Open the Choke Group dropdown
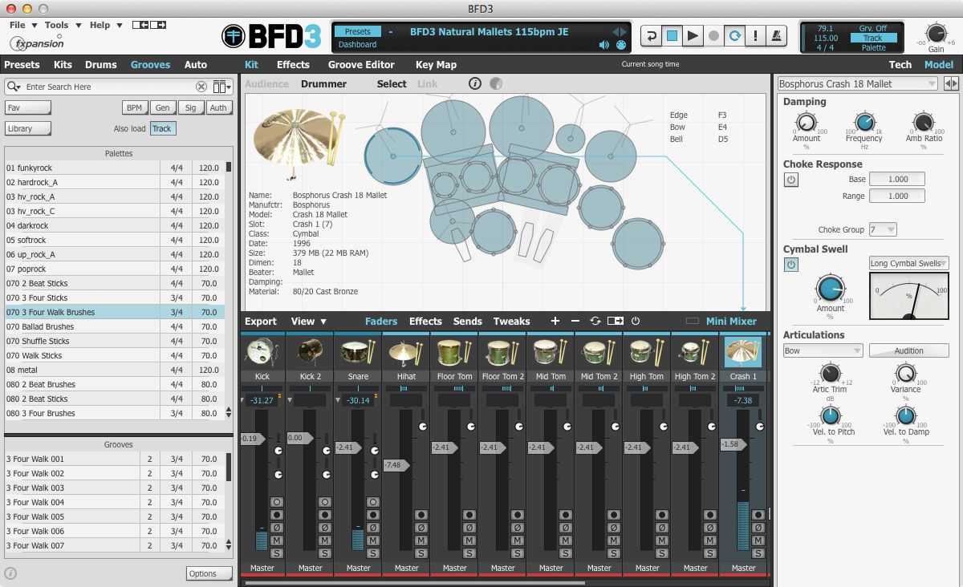Viewport: 963px width, 587px height. tap(883, 229)
